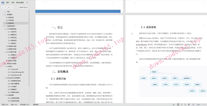Go to 2.2 开发环境 heading
This screenshot has width=207, height=106.
pos(10,20)
